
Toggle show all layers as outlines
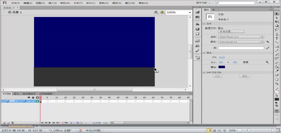pyautogui.click(x=37, y=97)
